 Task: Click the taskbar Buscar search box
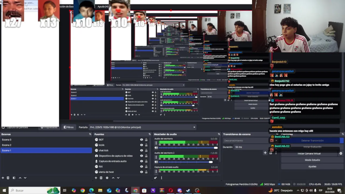click(34, 190)
